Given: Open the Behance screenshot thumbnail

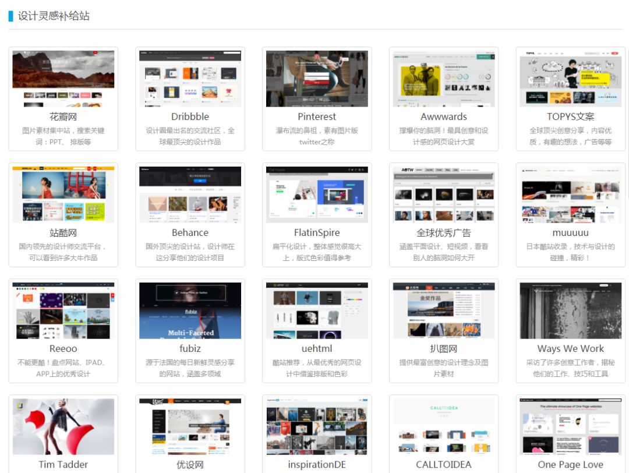Looking at the screenshot, I should [x=190, y=195].
